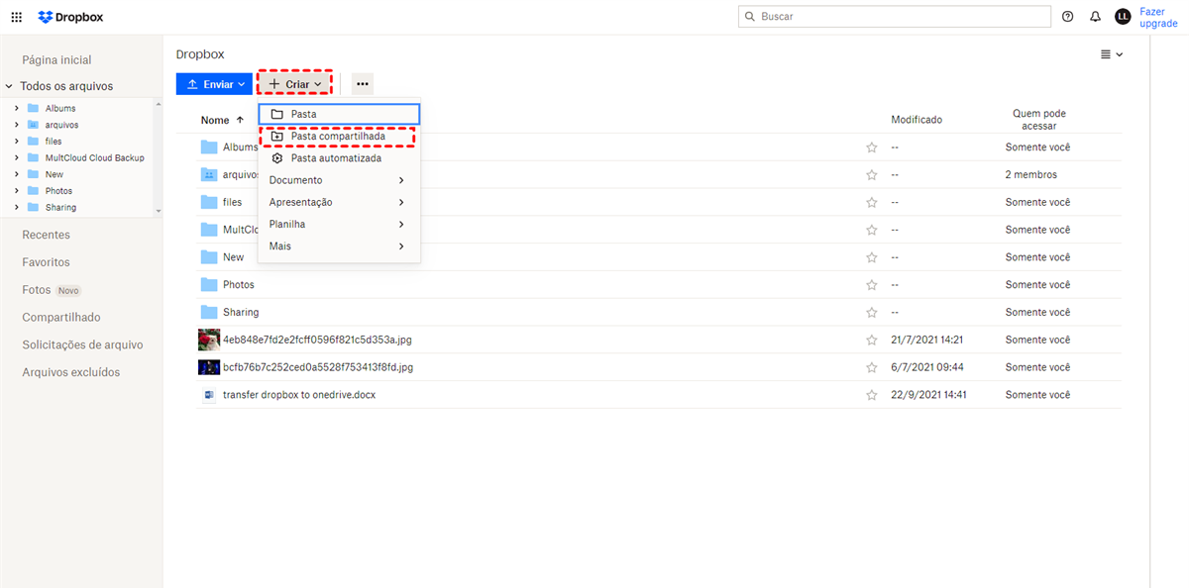The width and height of the screenshot is (1189, 588).
Task: Star transfer dropbox to onedrive.docx
Action: pos(872,395)
